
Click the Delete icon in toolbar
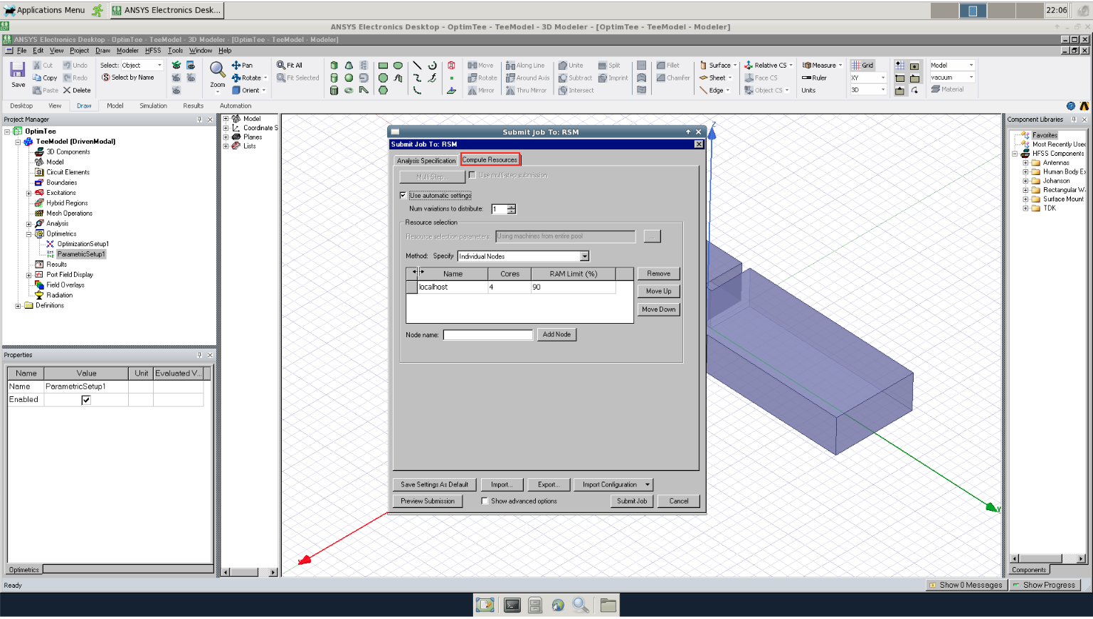[x=68, y=90]
